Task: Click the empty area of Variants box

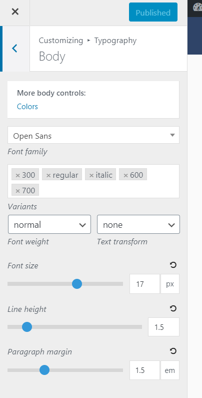Action: point(109,190)
